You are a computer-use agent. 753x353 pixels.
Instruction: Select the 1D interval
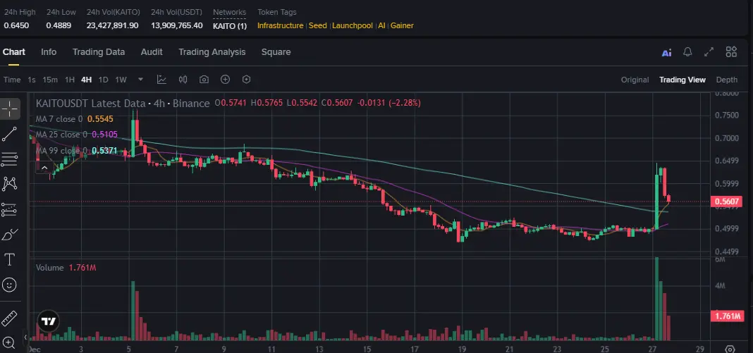pos(103,80)
